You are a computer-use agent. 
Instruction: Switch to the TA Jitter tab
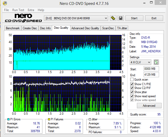point(122,28)
